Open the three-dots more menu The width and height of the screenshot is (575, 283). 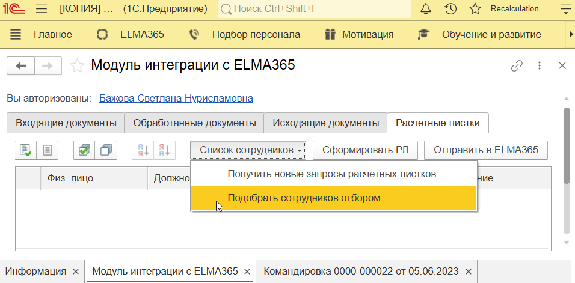[540, 66]
